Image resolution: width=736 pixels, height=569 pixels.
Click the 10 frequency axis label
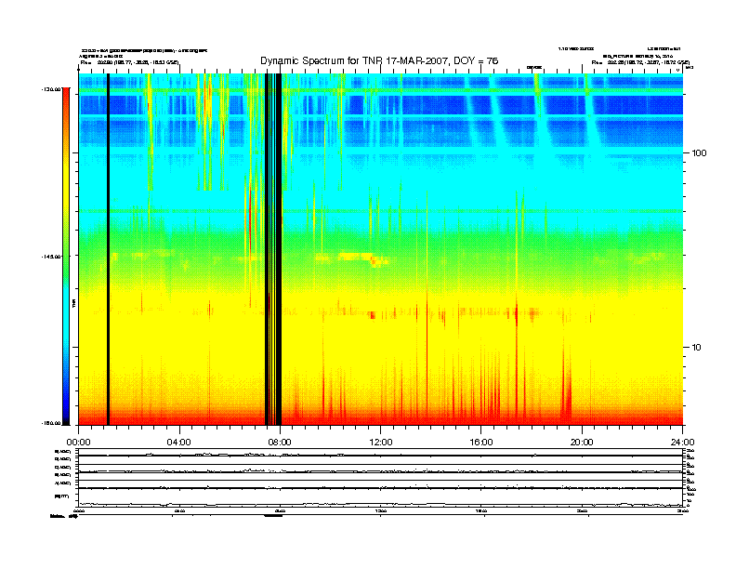(x=697, y=348)
